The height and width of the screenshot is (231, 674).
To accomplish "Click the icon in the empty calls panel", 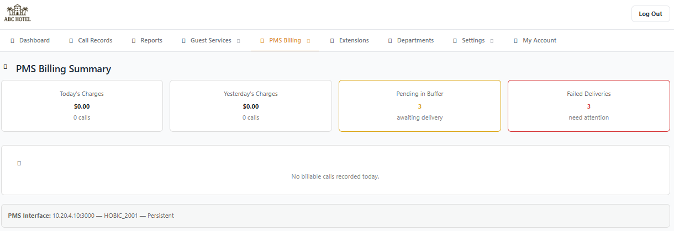I will pos(19,164).
